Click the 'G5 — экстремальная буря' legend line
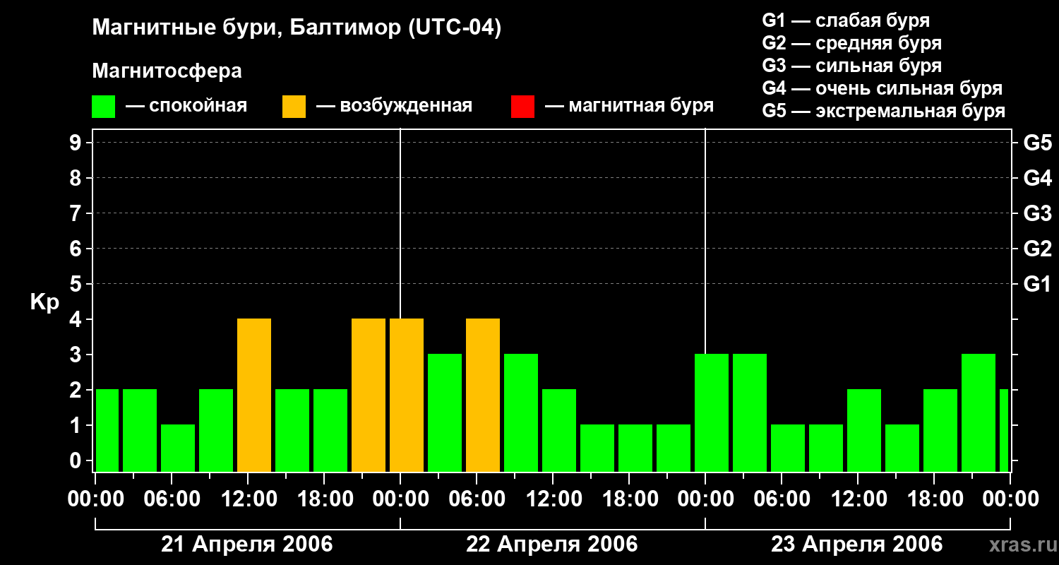Viewport: 1059px width, 565px height. [884, 111]
